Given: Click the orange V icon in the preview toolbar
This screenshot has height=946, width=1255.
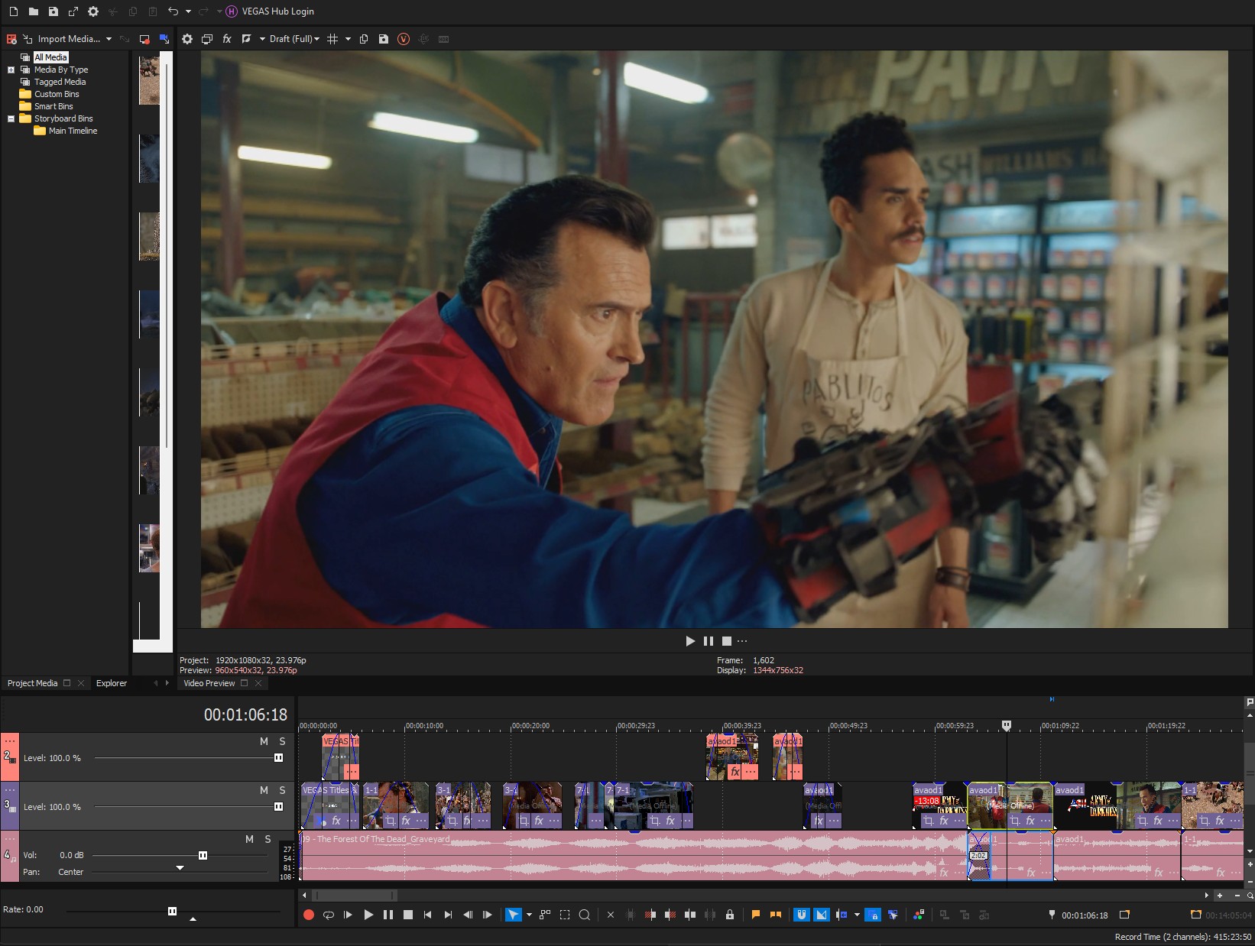Looking at the screenshot, I should click(x=404, y=39).
